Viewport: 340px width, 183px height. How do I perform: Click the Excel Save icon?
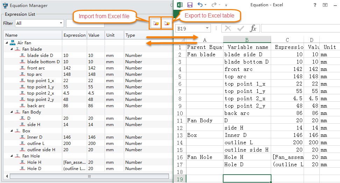coord(190,5)
